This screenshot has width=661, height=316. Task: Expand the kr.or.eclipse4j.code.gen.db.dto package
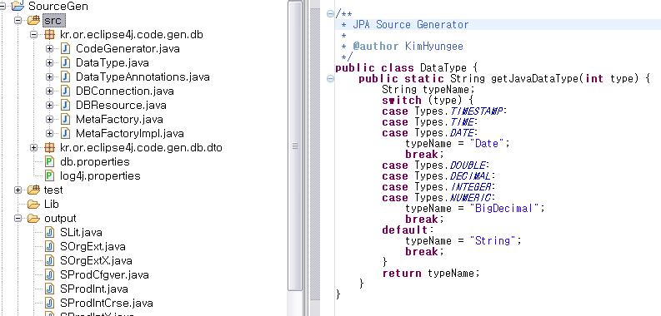pyautogui.click(x=34, y=148)
